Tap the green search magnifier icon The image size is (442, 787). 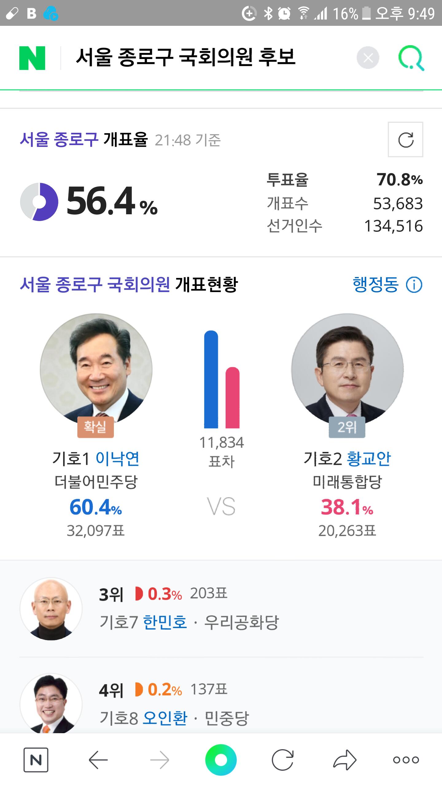point(411,58)
